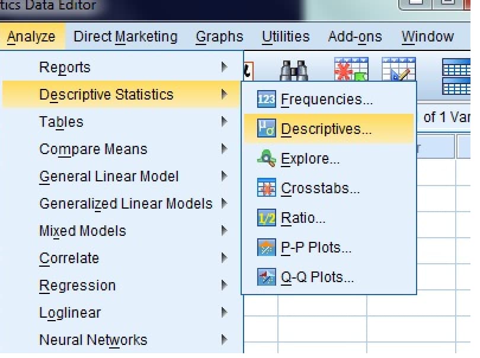Expand the Tables submenu arrow
480x358 pixels.
(225, 122)
